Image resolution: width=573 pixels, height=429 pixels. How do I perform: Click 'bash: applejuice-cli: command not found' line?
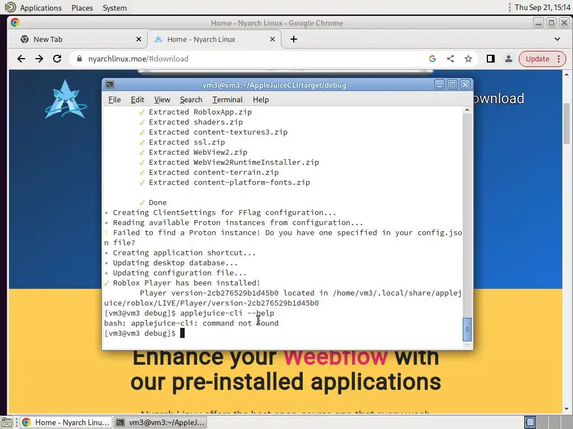point(191,323)
